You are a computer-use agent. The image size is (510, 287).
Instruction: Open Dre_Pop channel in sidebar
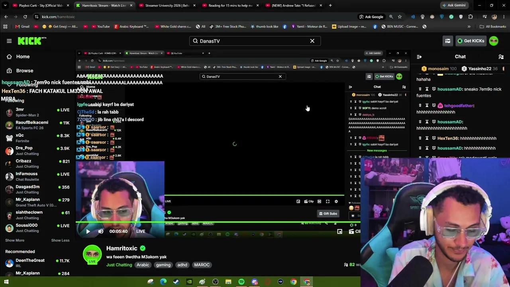37,151
